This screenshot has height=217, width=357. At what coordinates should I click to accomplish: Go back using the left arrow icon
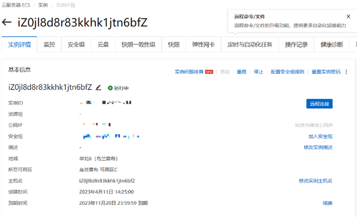click(x=6, y=22)
